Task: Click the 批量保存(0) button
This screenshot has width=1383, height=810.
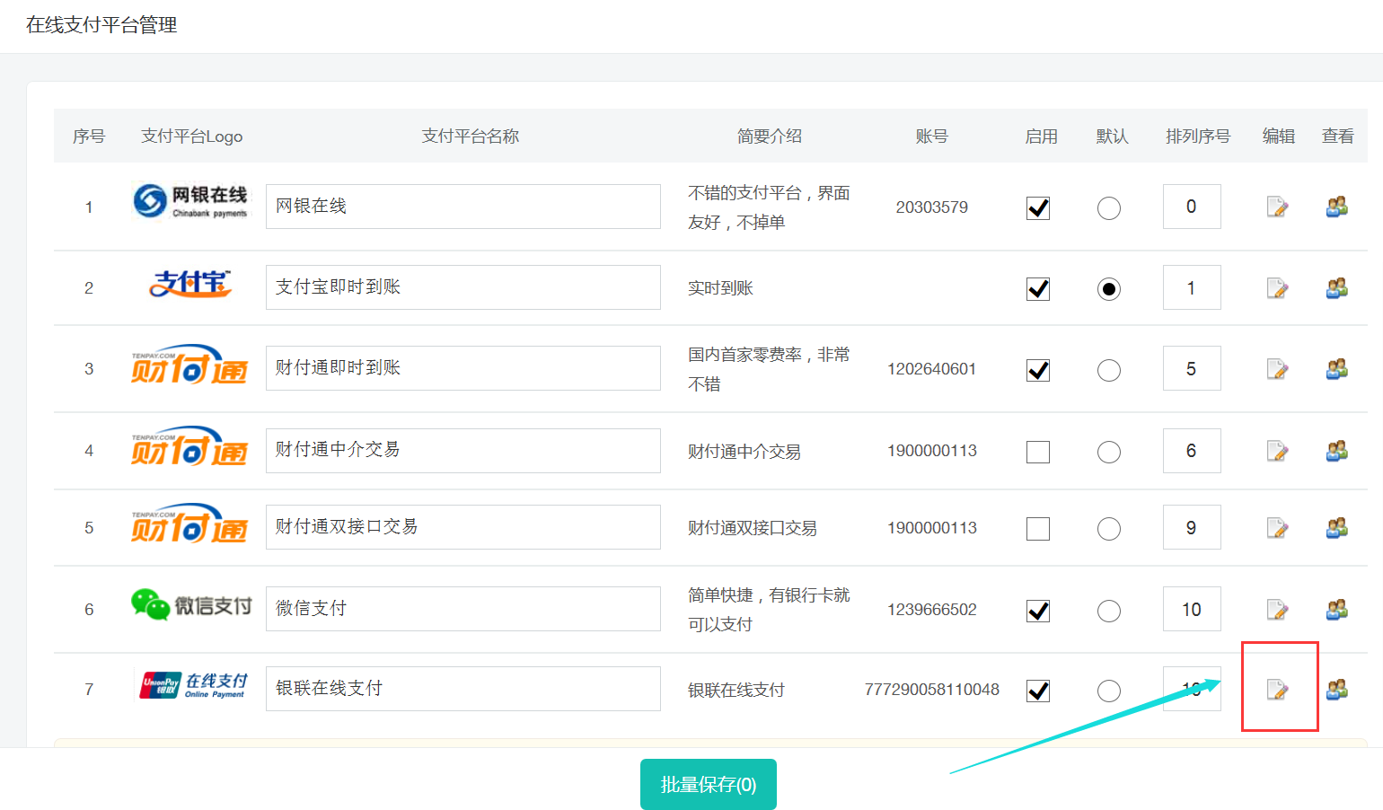Action: [708, 784]
